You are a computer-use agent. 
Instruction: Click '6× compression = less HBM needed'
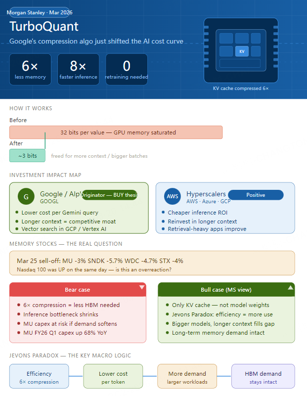click(x=72, y=305)
